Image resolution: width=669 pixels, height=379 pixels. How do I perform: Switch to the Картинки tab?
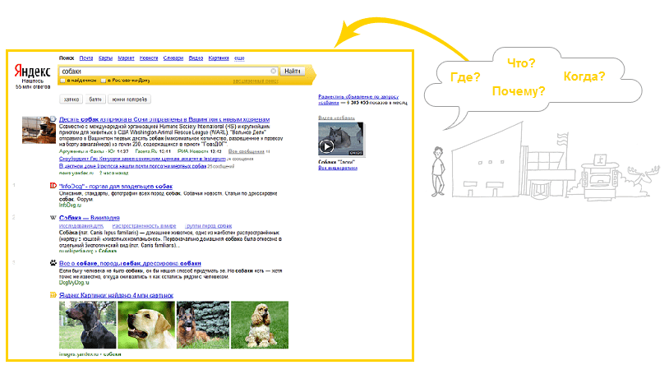click(219, 58)
